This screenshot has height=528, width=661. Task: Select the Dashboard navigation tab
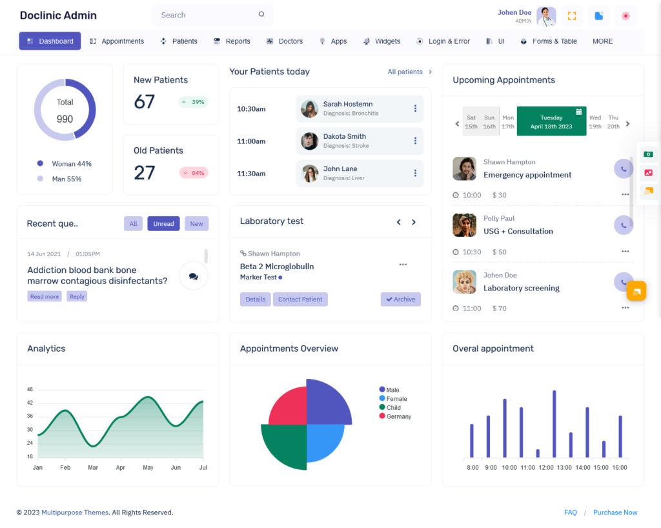(50, 41)
